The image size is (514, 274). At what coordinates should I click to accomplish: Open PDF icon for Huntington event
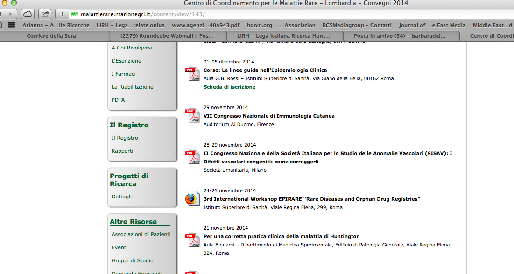click(192, 240)
